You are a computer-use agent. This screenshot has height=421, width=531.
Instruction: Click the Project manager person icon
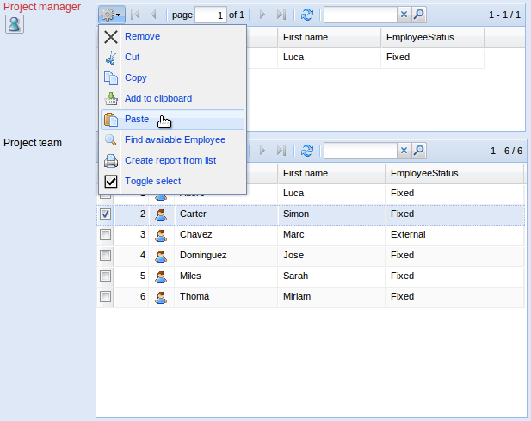(15, 23)
